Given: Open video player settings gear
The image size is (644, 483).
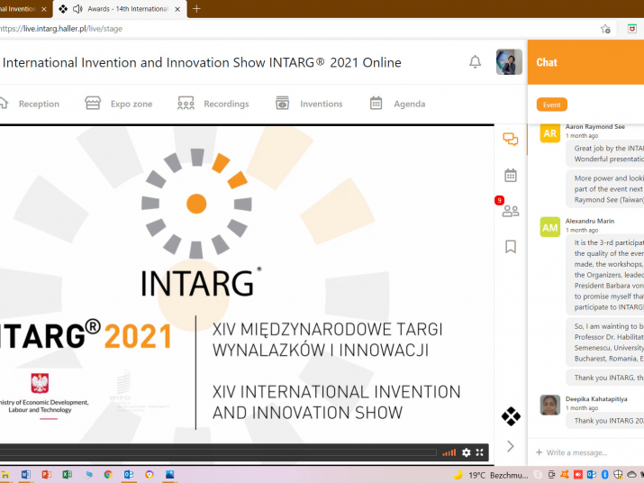Looking at the screenshot, I should coord(466,452).
